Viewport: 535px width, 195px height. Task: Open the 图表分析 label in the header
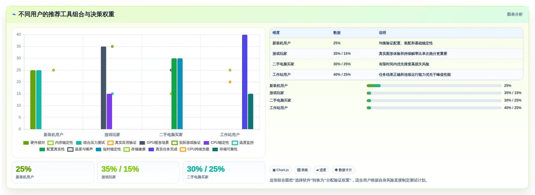515,14
